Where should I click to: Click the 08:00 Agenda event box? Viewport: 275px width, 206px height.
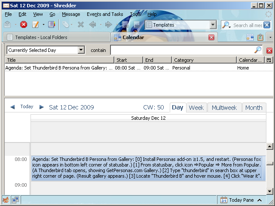pos(148,168)
